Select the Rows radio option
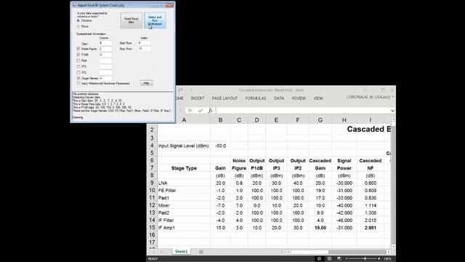Viewport: 465px width, 262px height. [x=78, y=26]
